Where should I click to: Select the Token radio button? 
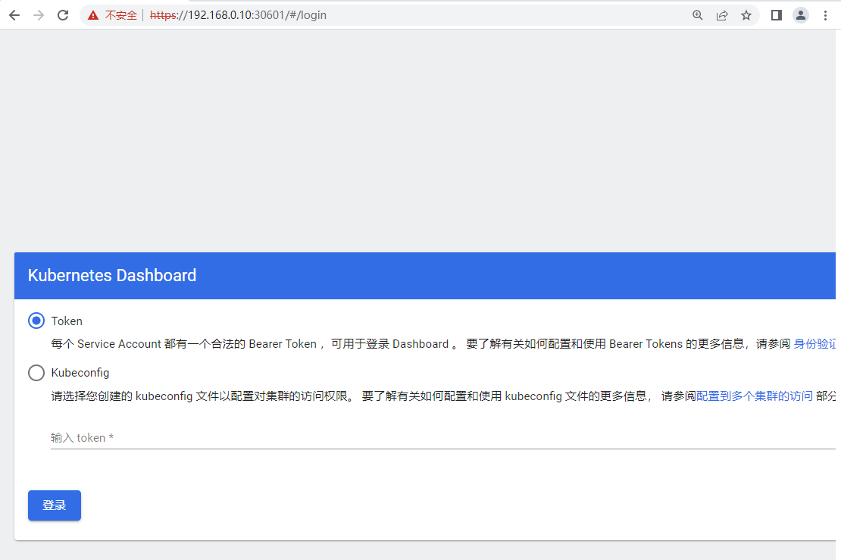coord(36,321)
